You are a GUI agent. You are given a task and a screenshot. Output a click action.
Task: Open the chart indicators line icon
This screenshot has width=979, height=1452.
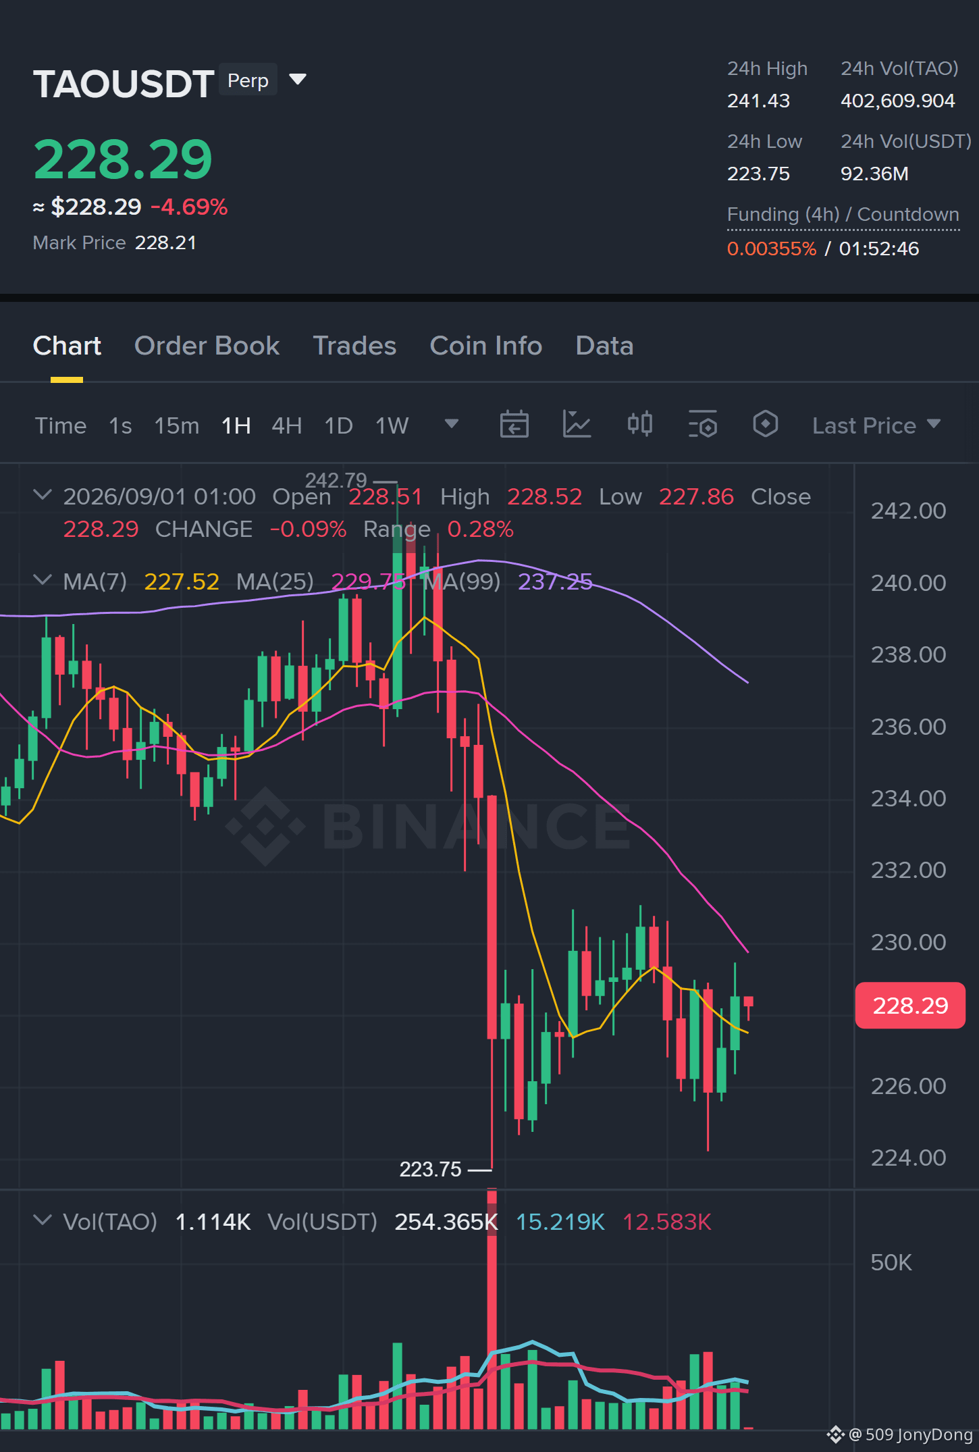[x=577, y=425]
